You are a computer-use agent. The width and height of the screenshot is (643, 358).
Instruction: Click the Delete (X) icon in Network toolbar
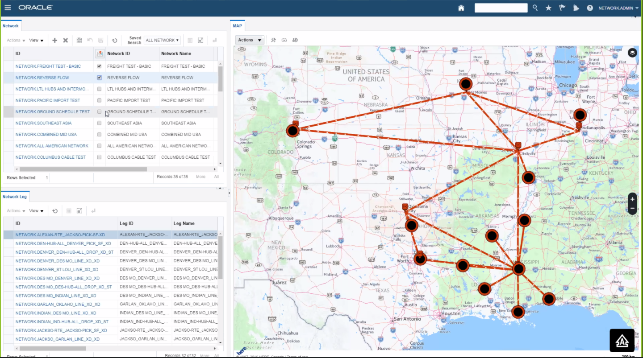click(65, 40)
